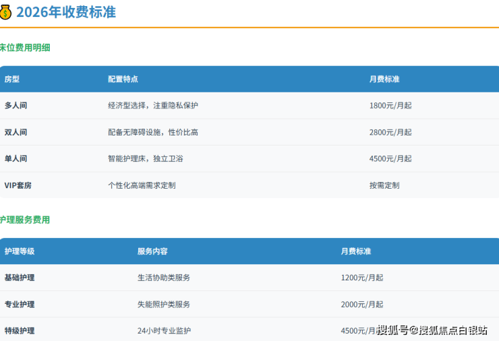Click the 配置特点 column header
The width and height of the screenshot is (499, 341).
click(123, 79)
